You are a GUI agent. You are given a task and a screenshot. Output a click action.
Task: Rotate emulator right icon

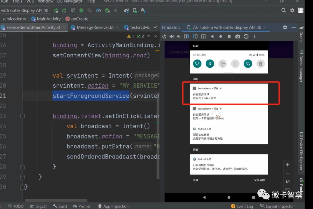tap(195, 36)
